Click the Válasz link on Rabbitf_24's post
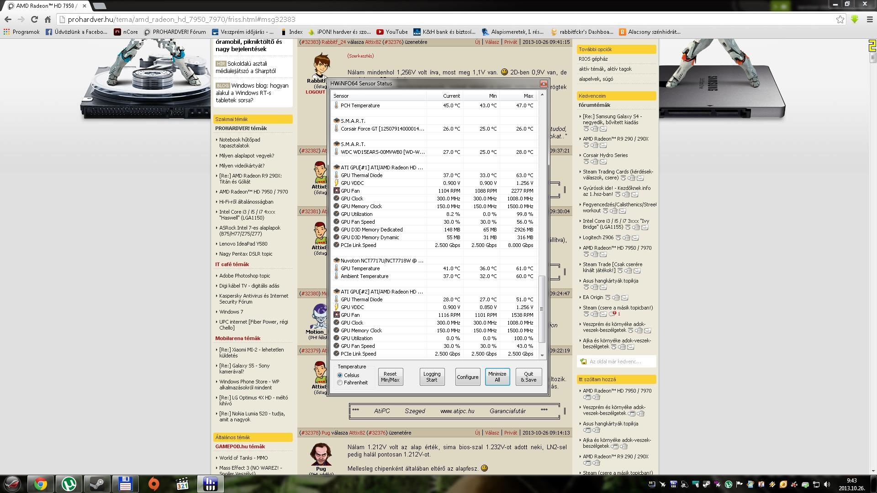This screenshot has height=493, width=877. click(492, 42)
